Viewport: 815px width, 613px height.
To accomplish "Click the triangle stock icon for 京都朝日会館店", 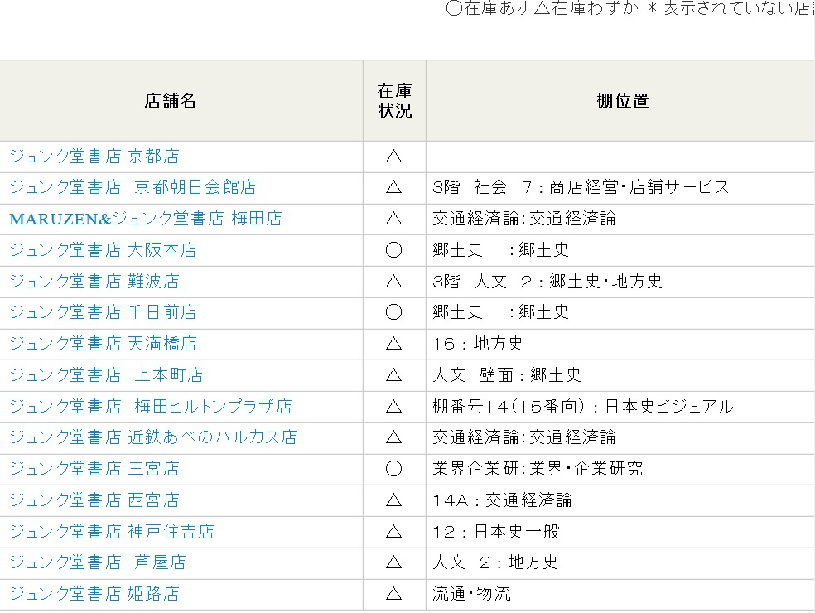I will [x=394, y=187].
